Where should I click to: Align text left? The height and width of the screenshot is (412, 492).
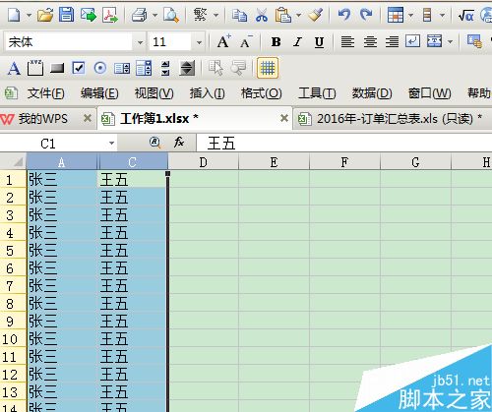click(x=347, y=41)
